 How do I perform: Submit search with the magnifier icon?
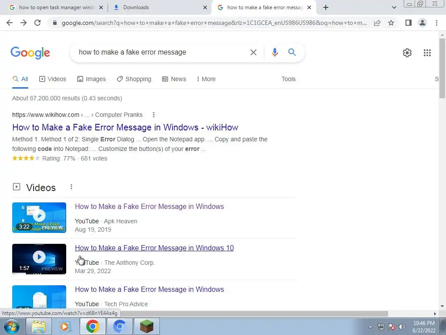(292, 52)
